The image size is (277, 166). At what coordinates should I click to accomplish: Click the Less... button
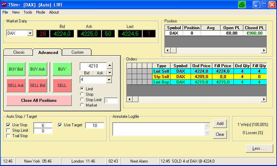pyautogui.click(x=259, y=149)
